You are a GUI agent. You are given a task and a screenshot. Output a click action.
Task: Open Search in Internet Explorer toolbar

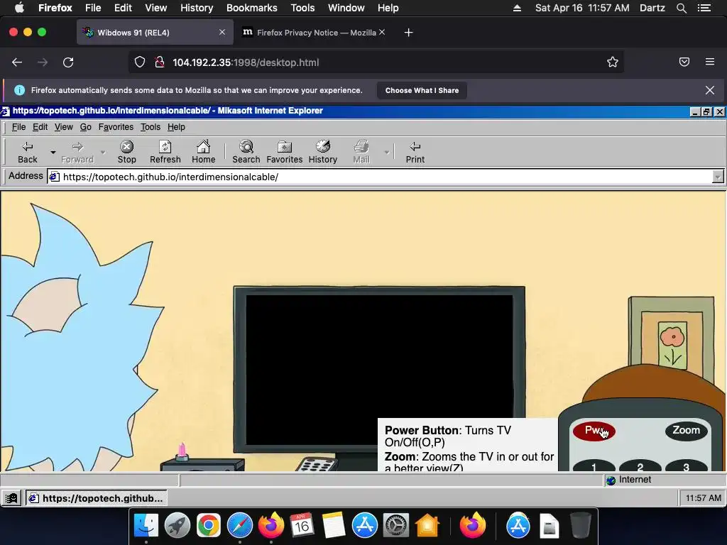[x=246, y=152]
